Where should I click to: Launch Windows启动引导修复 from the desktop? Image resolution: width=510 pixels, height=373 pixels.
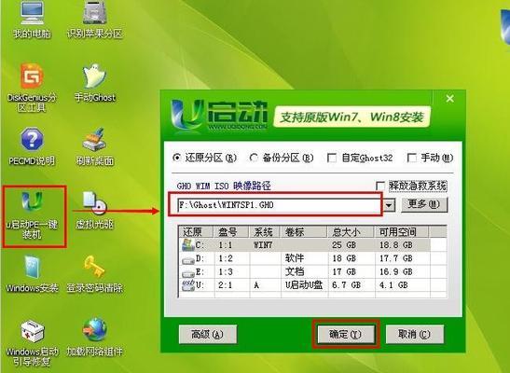(x=32, y=343)
